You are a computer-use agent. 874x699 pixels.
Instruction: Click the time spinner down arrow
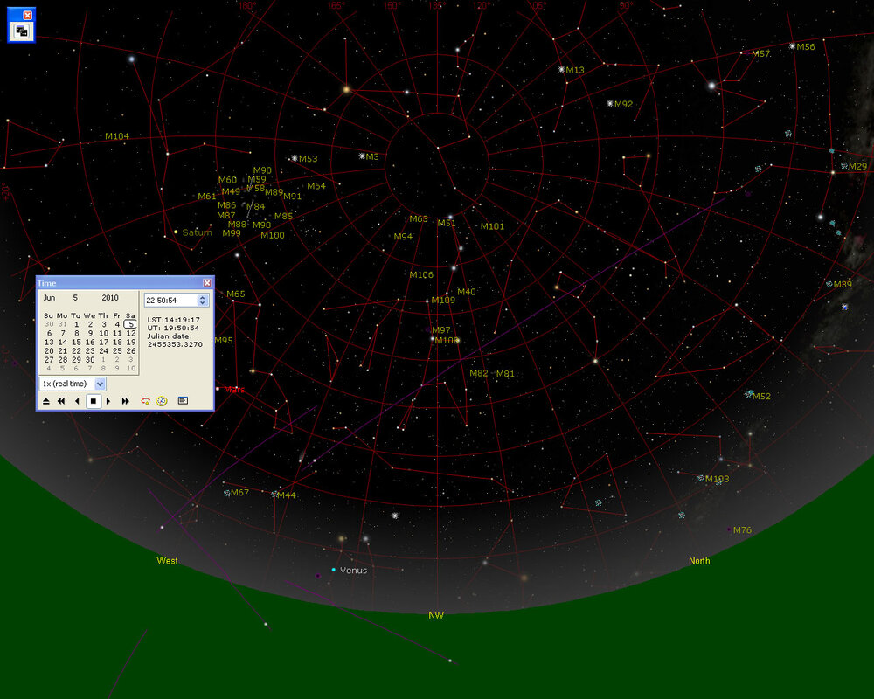click(203, 303)
